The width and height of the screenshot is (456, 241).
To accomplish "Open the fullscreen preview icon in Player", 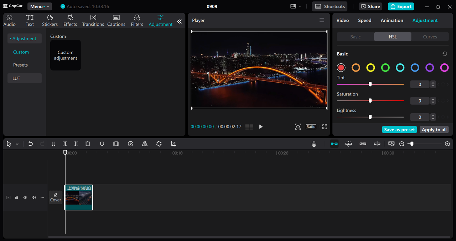I will [325, 127].
